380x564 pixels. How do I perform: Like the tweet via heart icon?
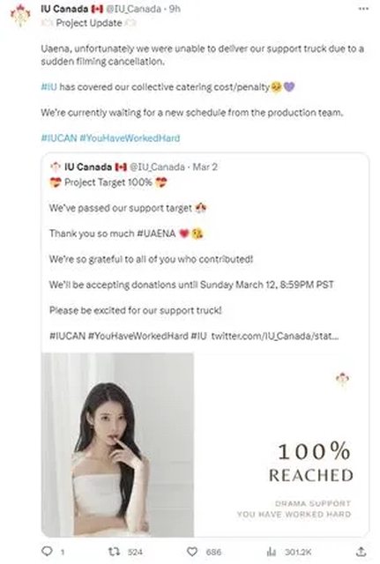tap(192, 552)
